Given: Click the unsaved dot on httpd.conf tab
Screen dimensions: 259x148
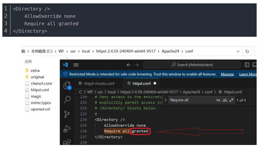Looking at the screenshot, I should coord(155,83).
